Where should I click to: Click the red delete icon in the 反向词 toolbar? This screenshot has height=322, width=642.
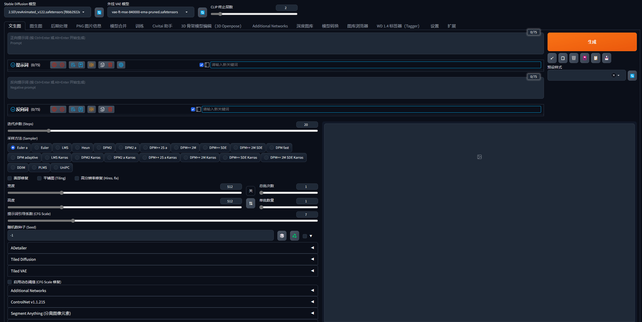coord(110,109)
